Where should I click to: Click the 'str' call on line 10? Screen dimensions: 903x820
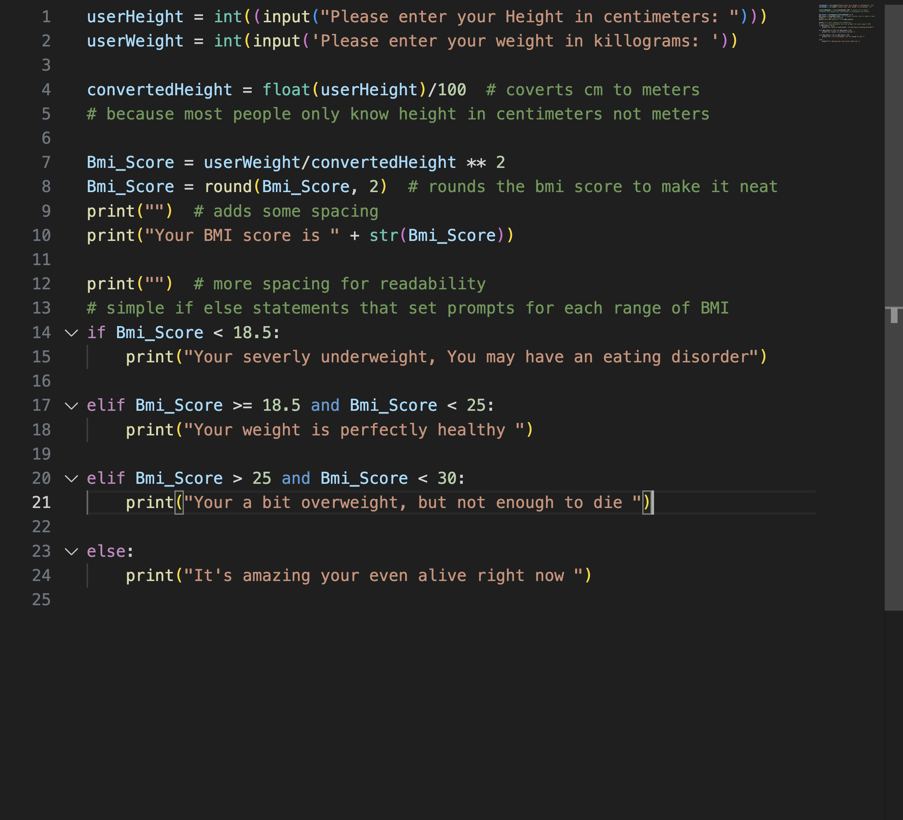(384, 236)
